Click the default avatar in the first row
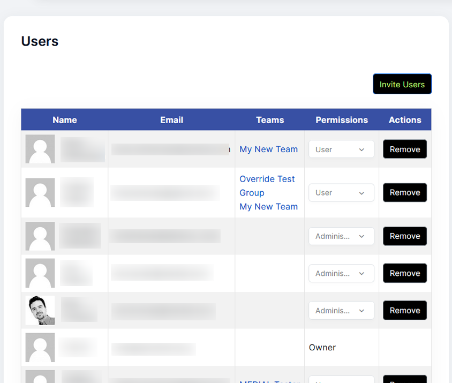452x383 pixels. (40, 149)
